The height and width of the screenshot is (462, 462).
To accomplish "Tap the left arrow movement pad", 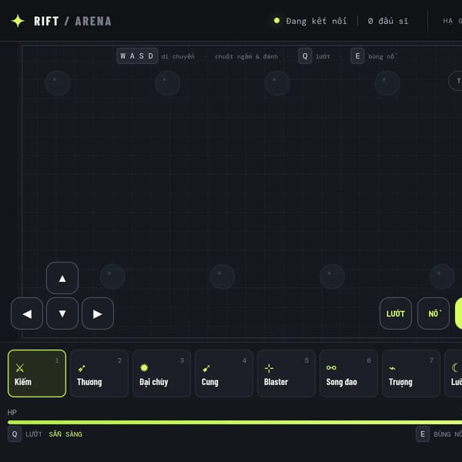I will [x=27, y=313].
